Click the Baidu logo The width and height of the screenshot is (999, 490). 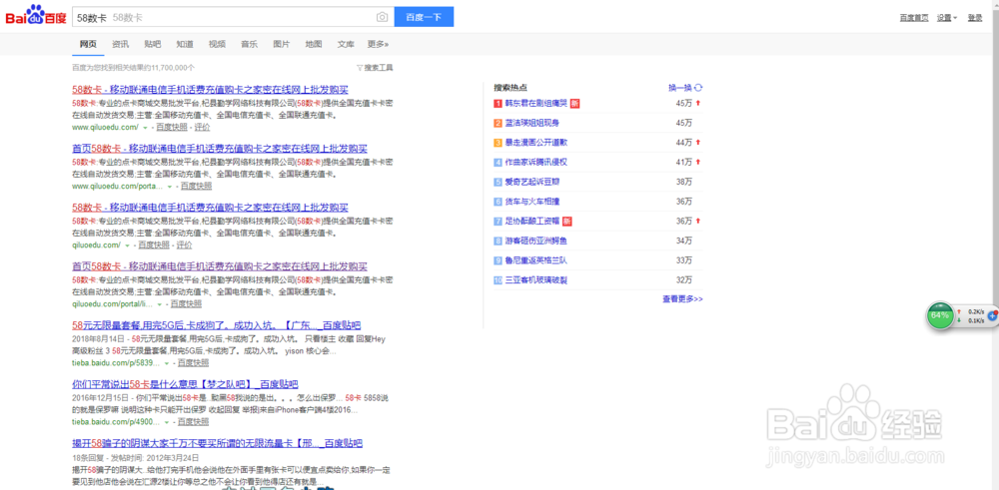36,15
